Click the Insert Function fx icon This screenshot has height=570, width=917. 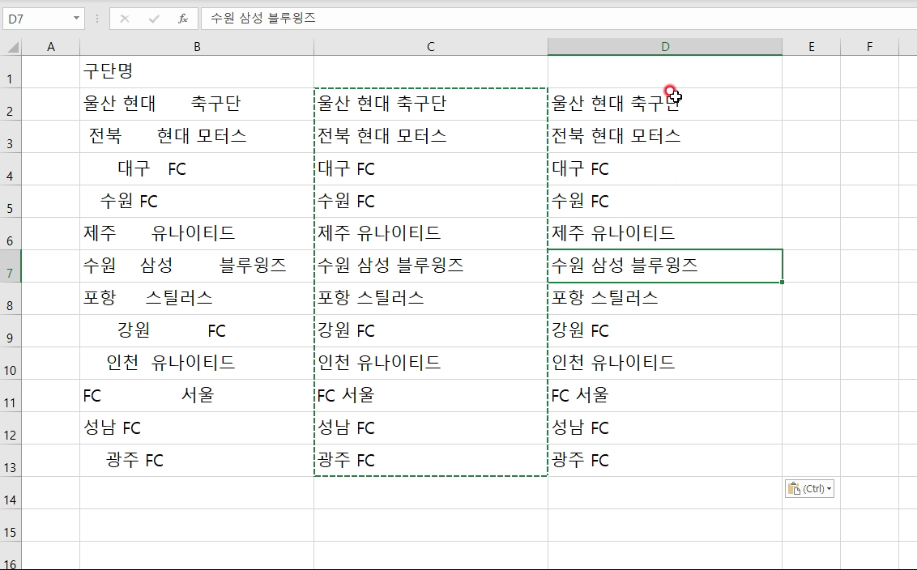tap(183, 19)
